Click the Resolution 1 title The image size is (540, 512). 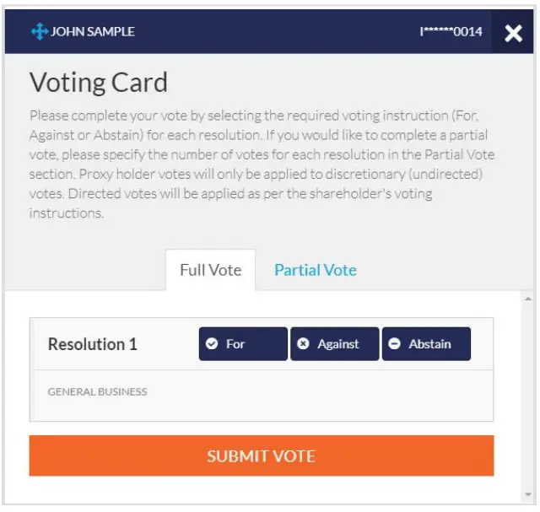[92, 344]
